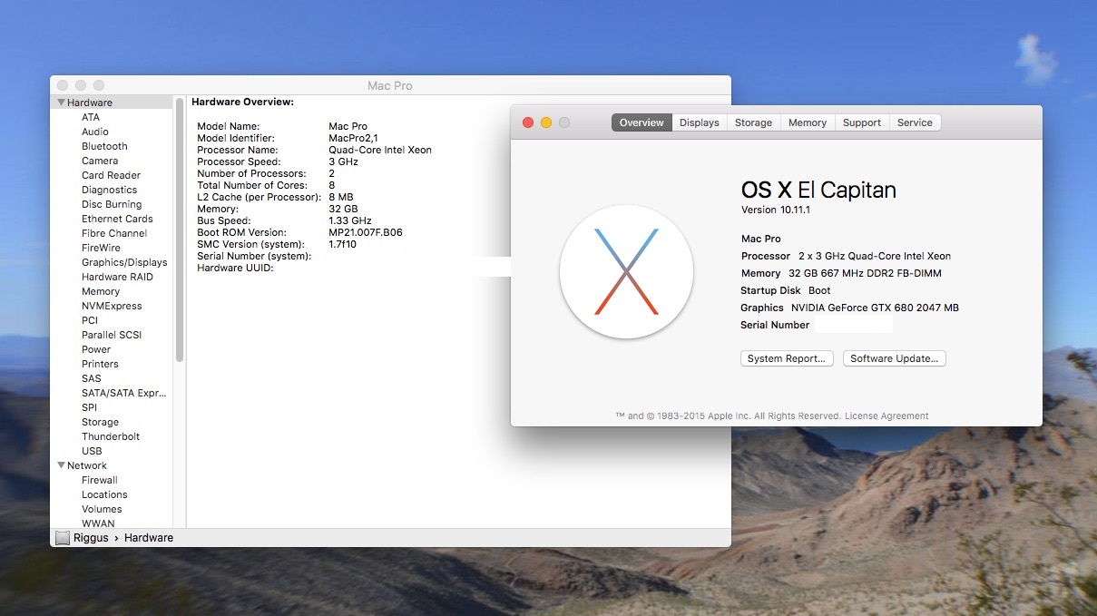Click the Software Update button
This screenshot has height=616, width=1097.
pos(895,358)
